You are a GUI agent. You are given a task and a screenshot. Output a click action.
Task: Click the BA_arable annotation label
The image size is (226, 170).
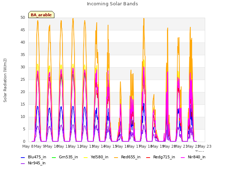click(41, 15)
